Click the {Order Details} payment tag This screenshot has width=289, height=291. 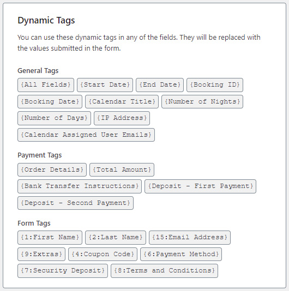point(52,169)
